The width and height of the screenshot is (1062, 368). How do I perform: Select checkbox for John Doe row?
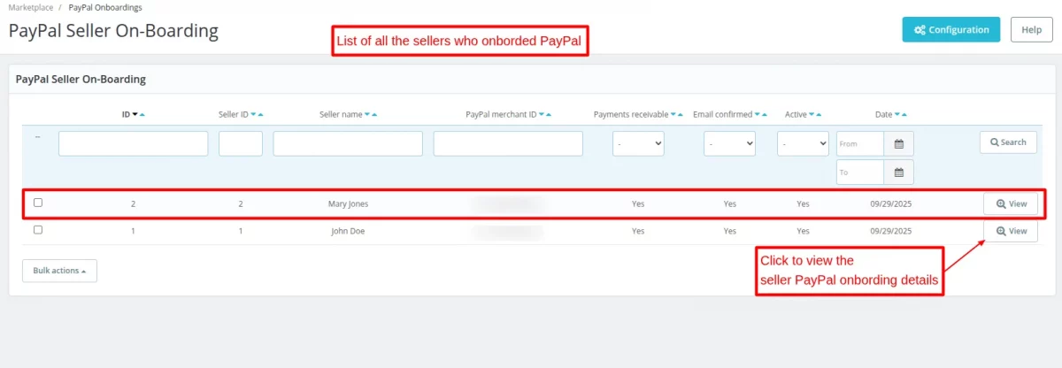tap(38, 230)
